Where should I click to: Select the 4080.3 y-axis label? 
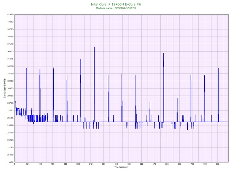10,22
